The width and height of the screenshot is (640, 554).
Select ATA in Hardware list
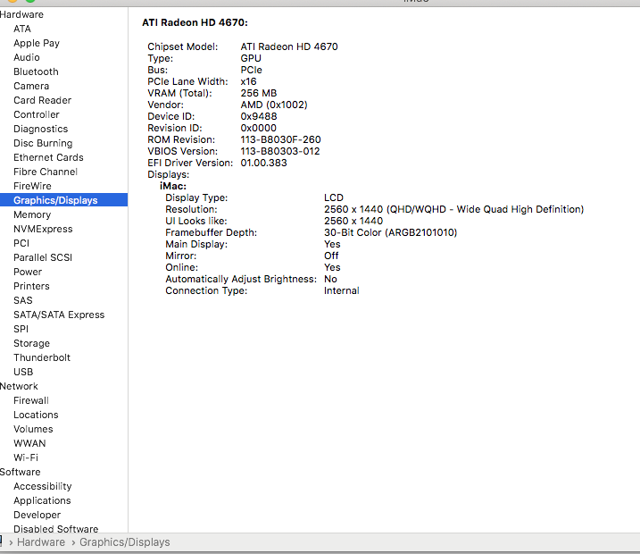[x=22, y=29]
